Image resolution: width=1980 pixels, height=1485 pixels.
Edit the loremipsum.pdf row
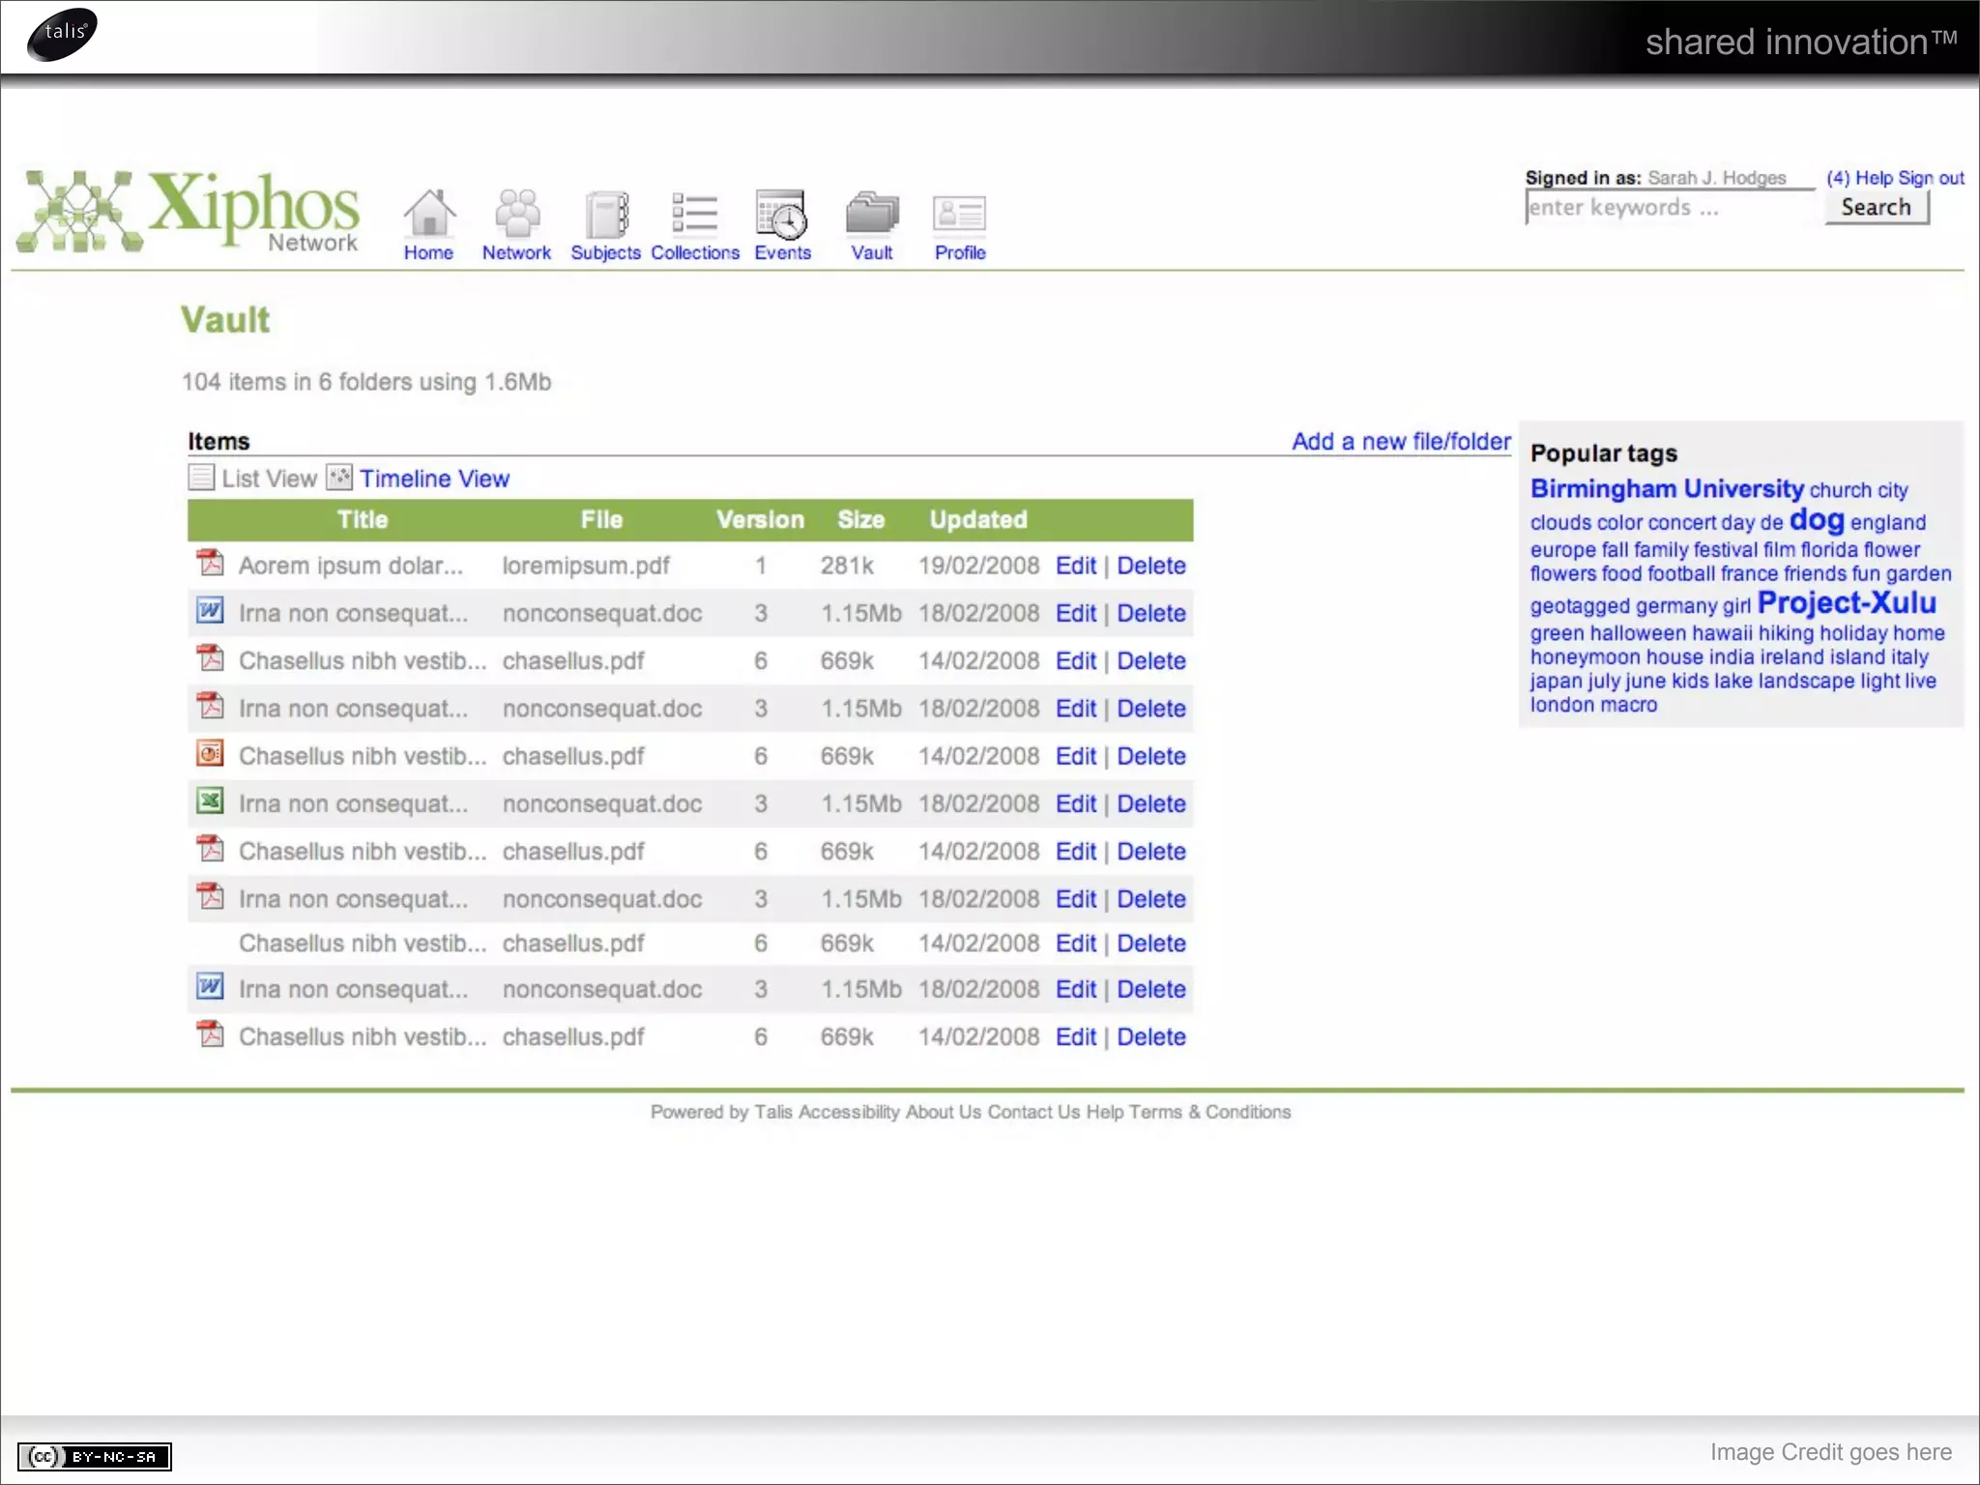coord(1076,566)
